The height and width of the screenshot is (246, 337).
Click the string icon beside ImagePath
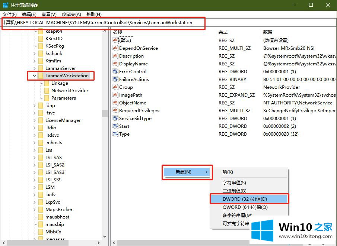tap(115, 95)
